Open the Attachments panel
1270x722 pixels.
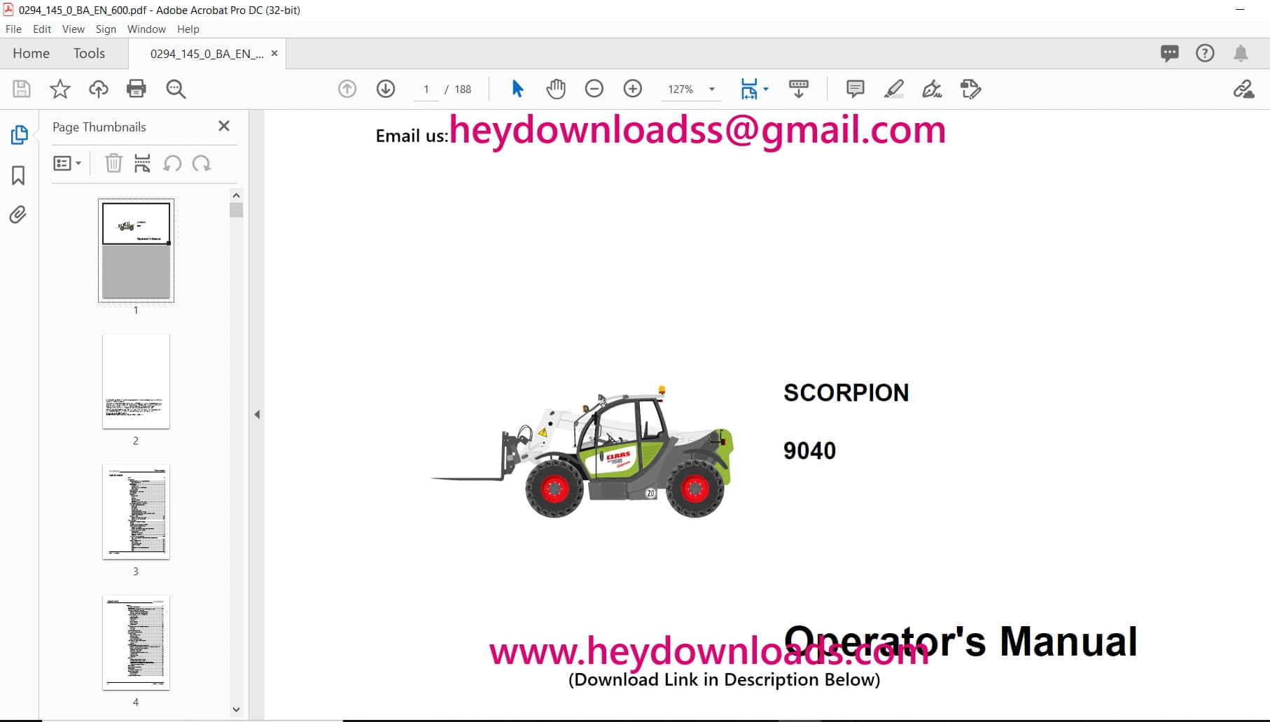pos(18,215)
